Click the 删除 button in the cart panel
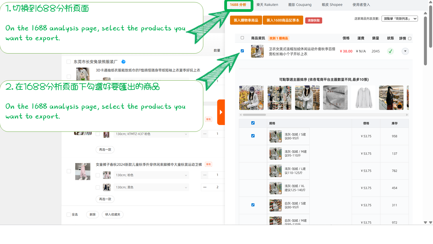The height and width of the screenshot is (244, 433). (x=92, y=215)
